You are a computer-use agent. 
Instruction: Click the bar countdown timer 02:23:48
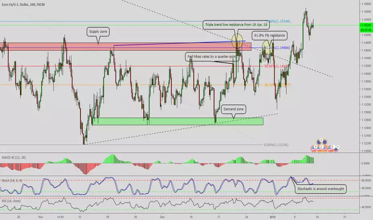click(366, 30)
